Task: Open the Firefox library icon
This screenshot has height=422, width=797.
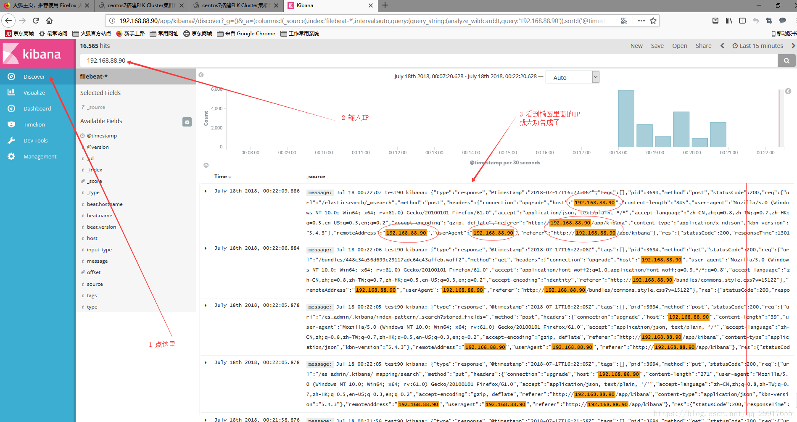Action: (x=729, y=21)
